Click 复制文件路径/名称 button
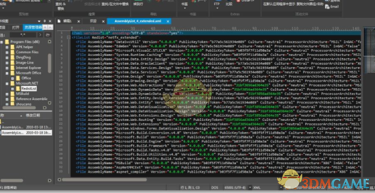 pos(310,4)
